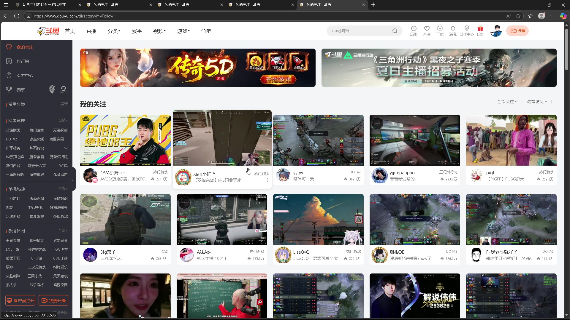Open three-dot menu on Xleft小叮当 card
Image resolution: width=570 pixels, height=320 pixels.
click(267, 180)
